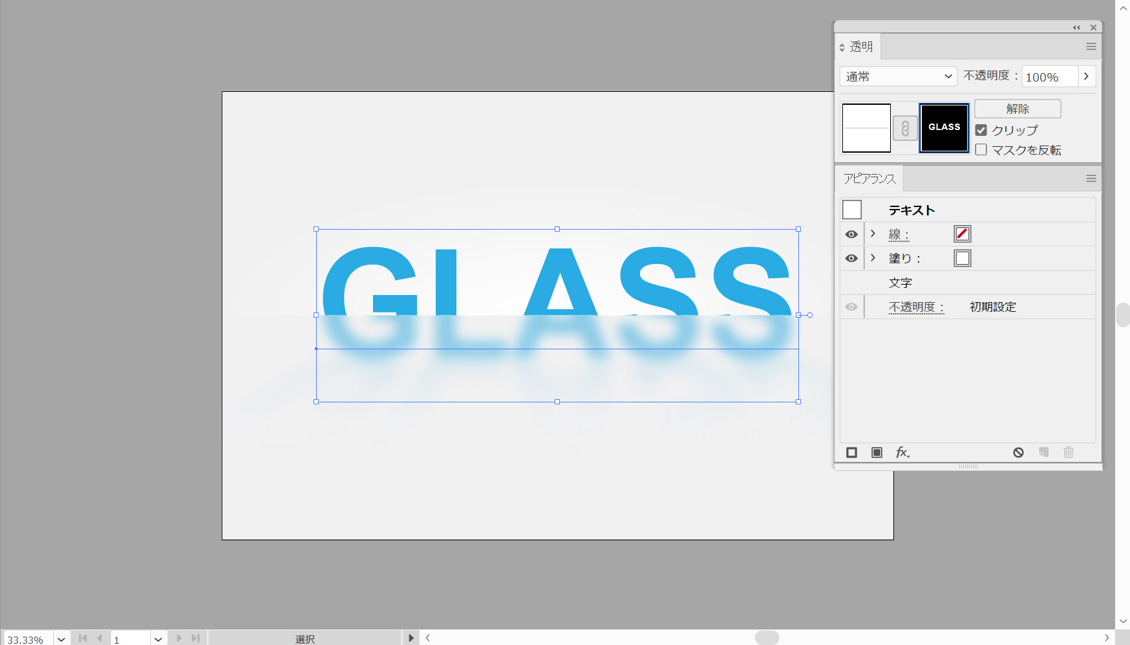Image resolution: width=1130 pixels, height=645 pixels.
Task: Open the Appearance panel options menu
Action: pos(1091,179)
